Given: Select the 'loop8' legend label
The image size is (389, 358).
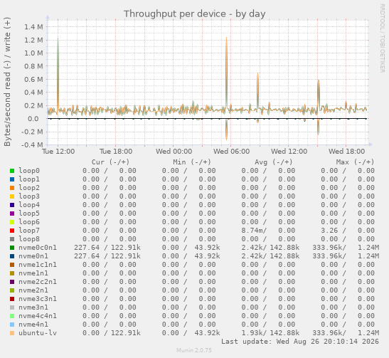Looking at the screenshot, I should [x=29, y=239].
